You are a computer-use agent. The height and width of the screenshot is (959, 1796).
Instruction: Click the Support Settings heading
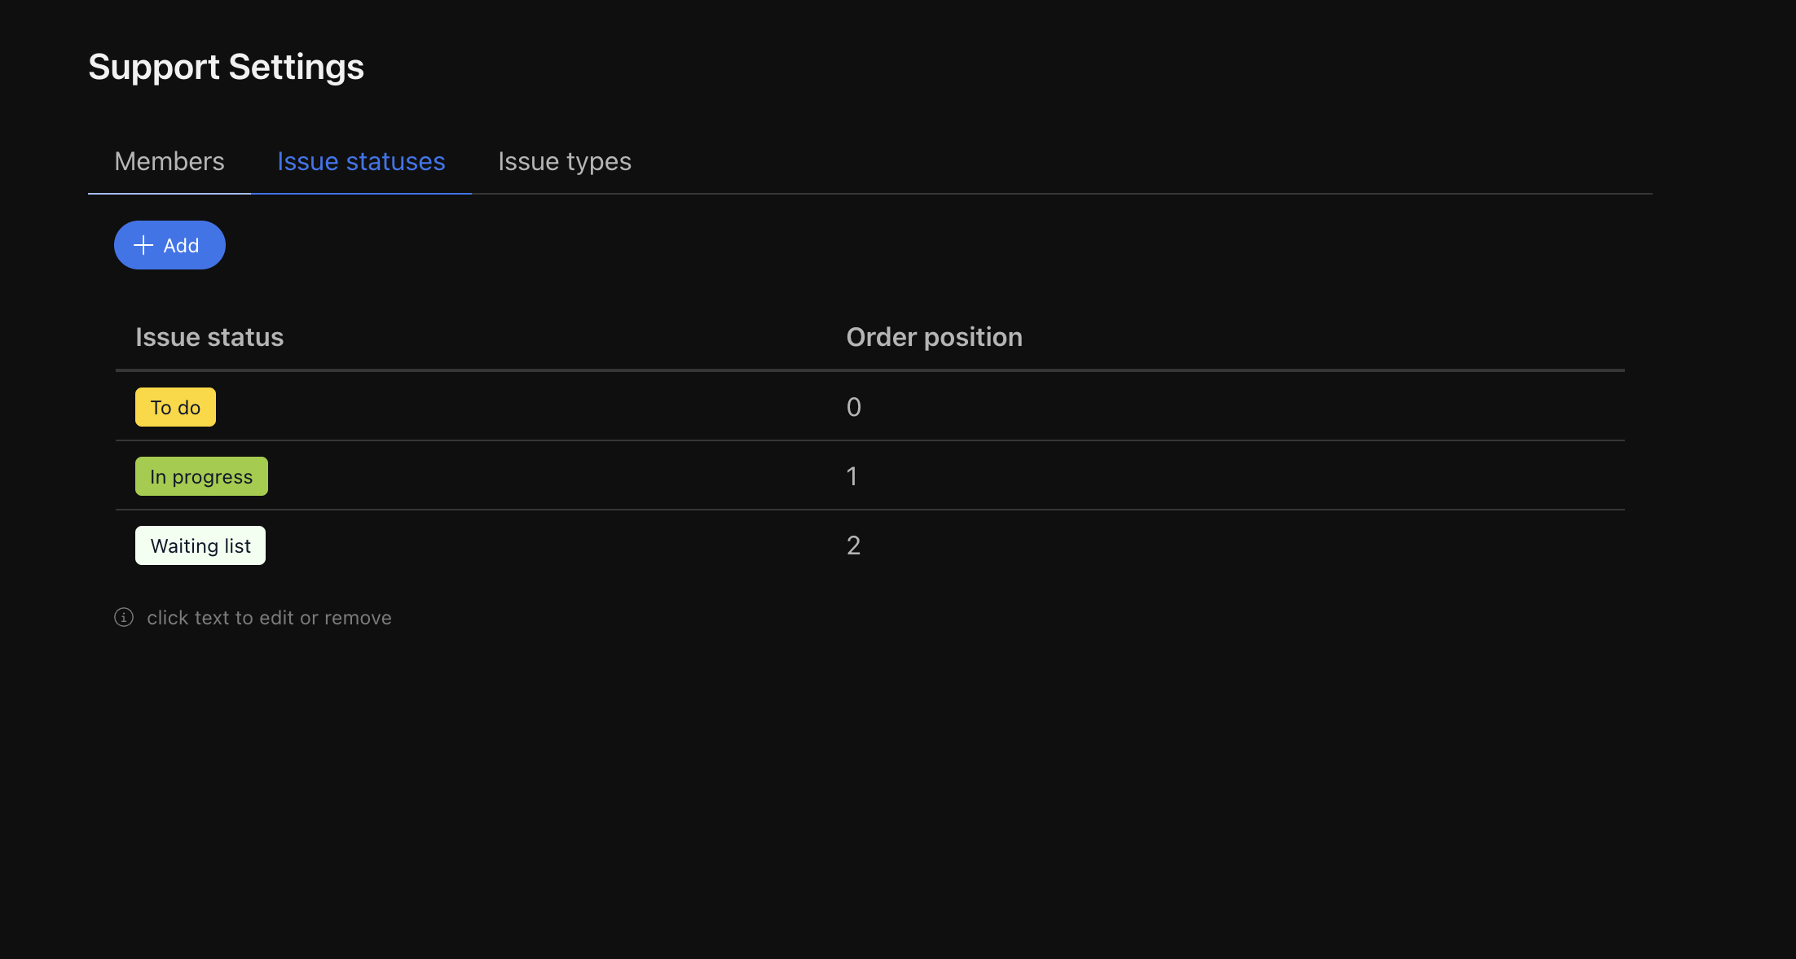[226, 67]
